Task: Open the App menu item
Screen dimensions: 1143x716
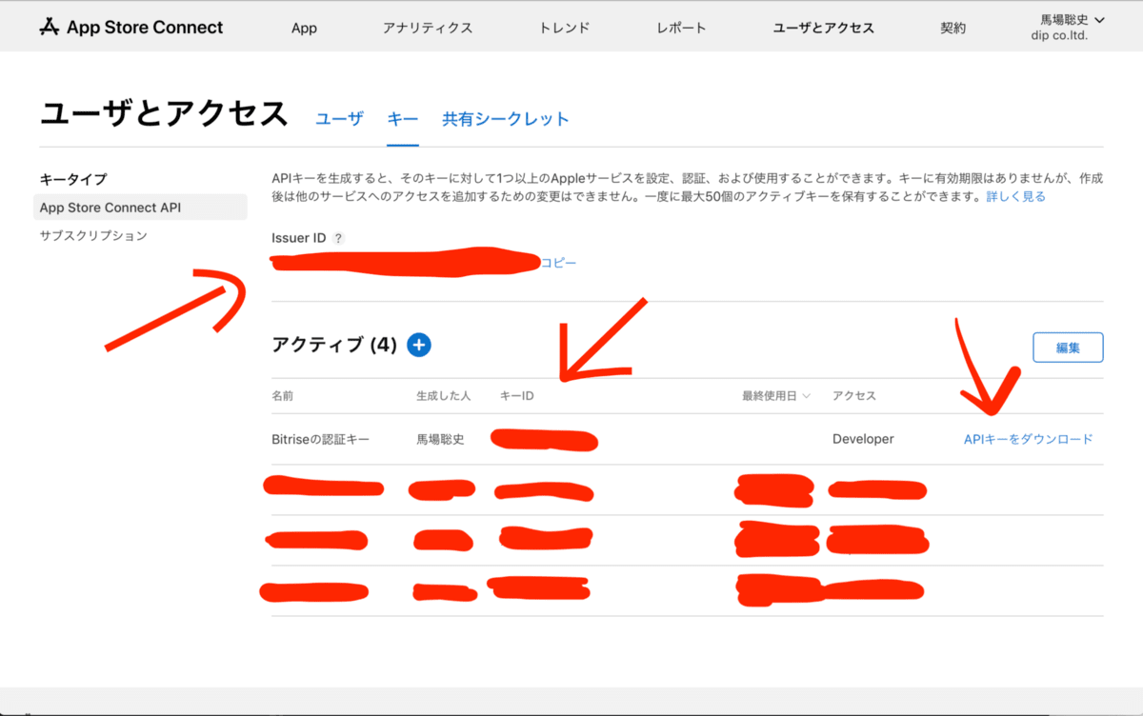Action: coord(304,28)
